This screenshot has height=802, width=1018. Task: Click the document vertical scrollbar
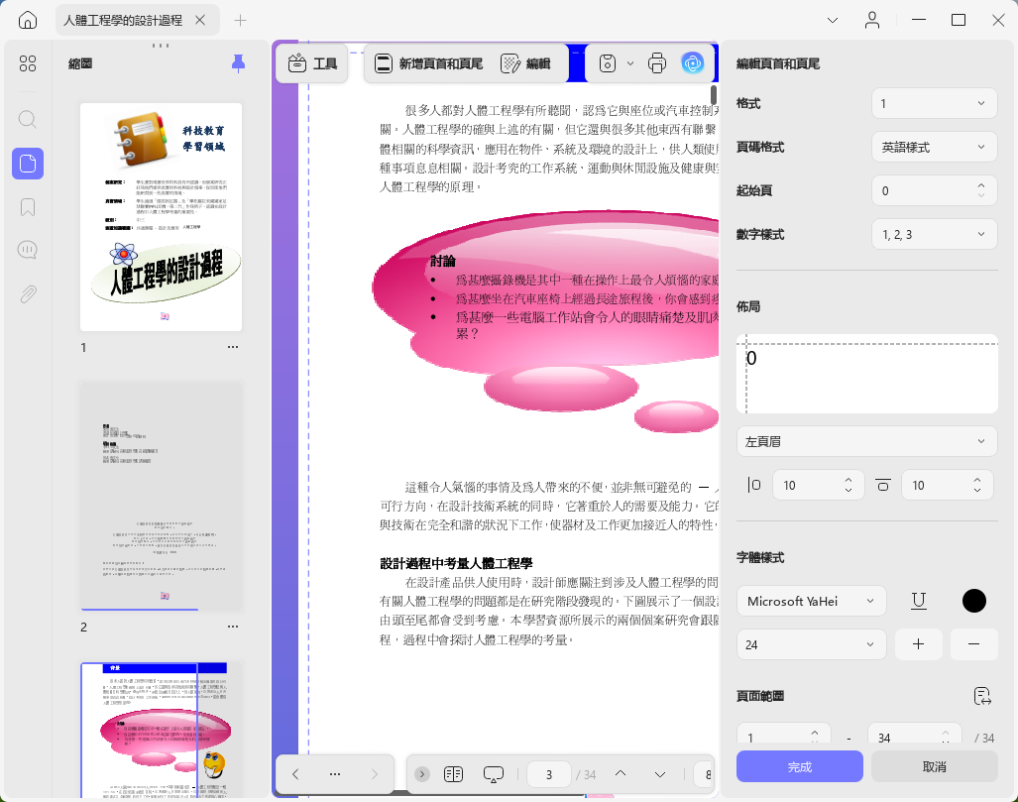coord(714,95)
